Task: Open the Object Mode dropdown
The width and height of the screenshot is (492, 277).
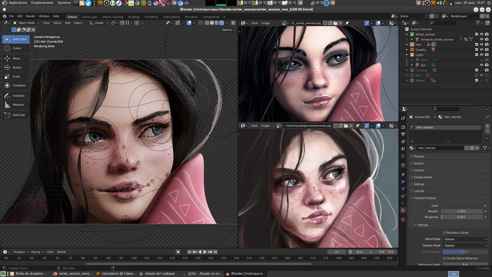Action: point(26,23)
